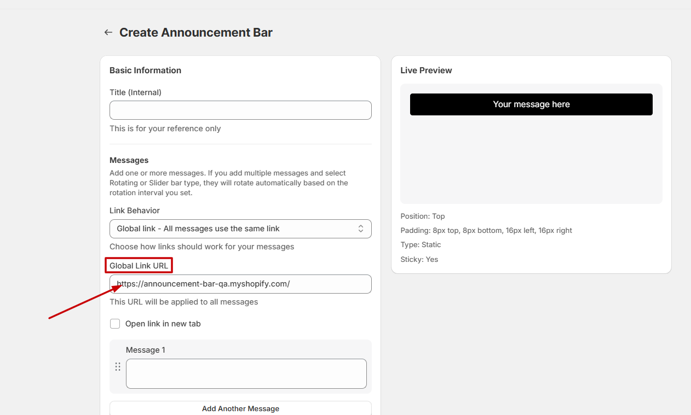691x415 pixels.
Task: Open the Link Behavior dropdown
Action: [x=240, y=229]
